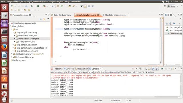Click Remove All Terminated Launches icon

pos(140,69)
